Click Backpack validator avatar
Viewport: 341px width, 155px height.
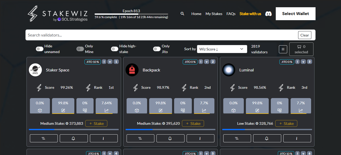(132, 70)
